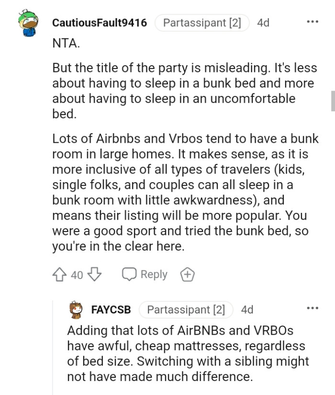Open FAYCSB's avatar profile

tap(75, 310)
